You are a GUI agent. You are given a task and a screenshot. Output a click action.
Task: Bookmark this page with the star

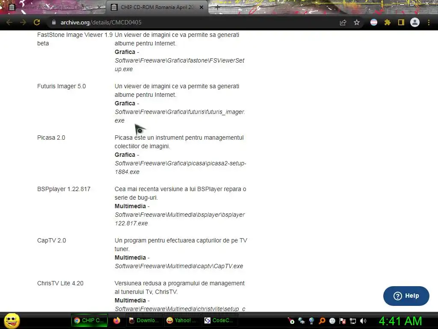[357, 22]
